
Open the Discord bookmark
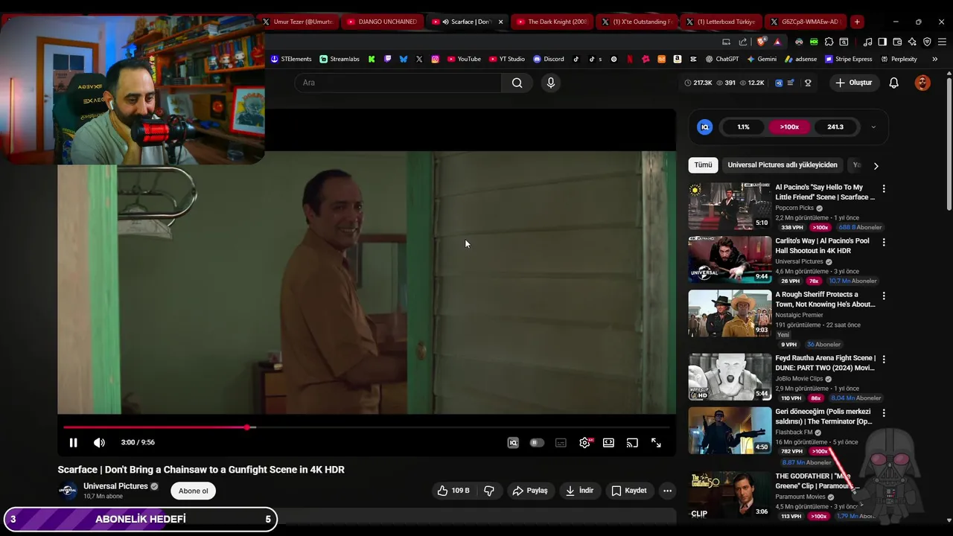click(549, 59)
